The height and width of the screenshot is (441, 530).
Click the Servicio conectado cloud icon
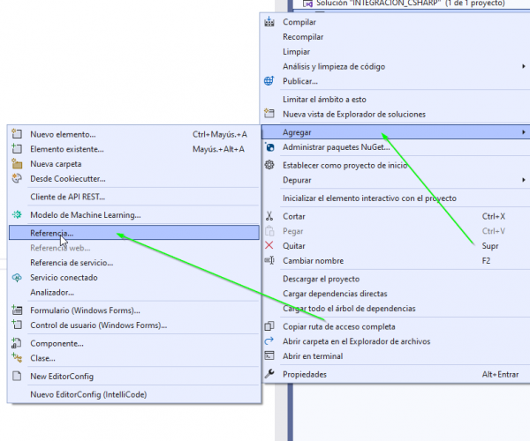tap(17, 277)
